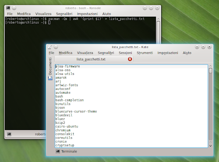This screenshot has height=162, width=219.
Task: Click Kate scrollbar bottom down arrow
Action: point(210,146)
